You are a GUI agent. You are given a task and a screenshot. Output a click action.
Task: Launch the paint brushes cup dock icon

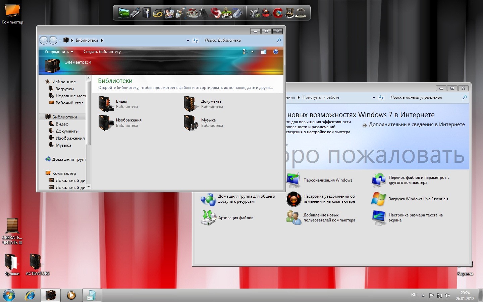[180, 13]
